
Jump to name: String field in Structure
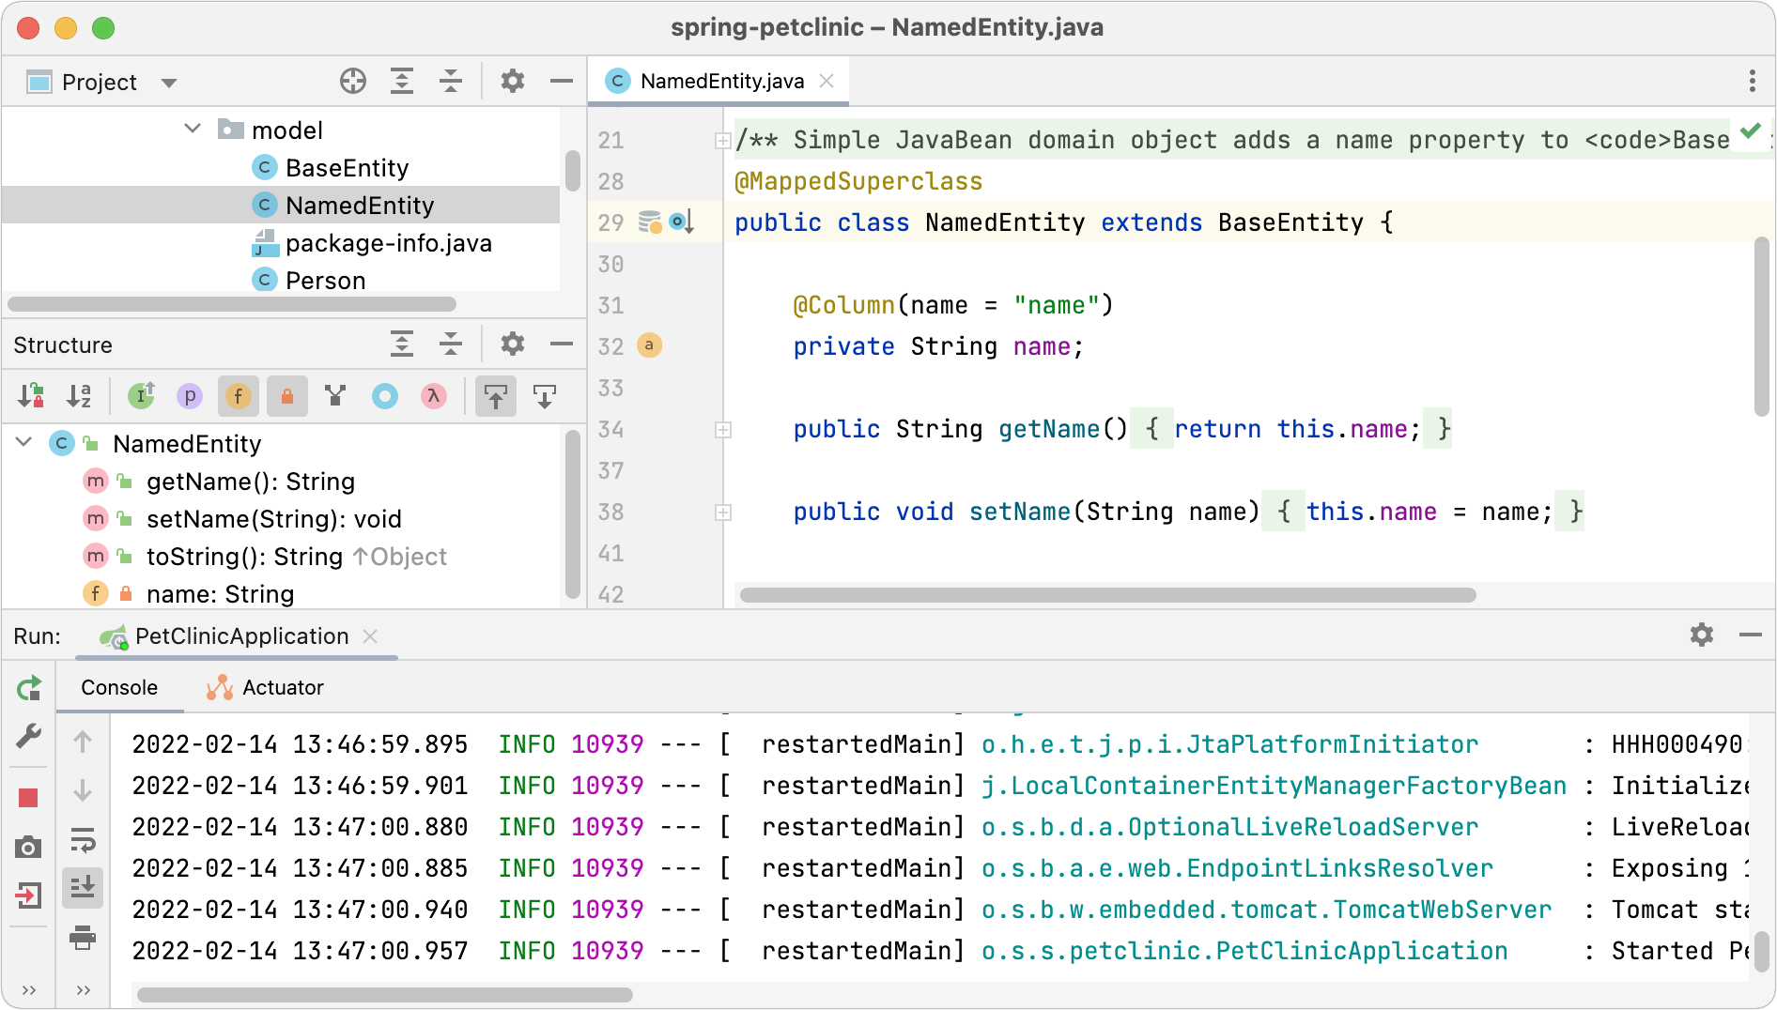click(x=220, y=594)
